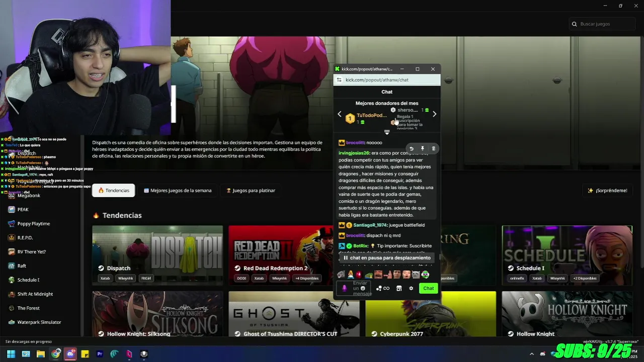The height and width of the screenshot is (362, 644).
Task: Collapse the donors leaderboard panel arrow
Action: (x=387, y=132)
